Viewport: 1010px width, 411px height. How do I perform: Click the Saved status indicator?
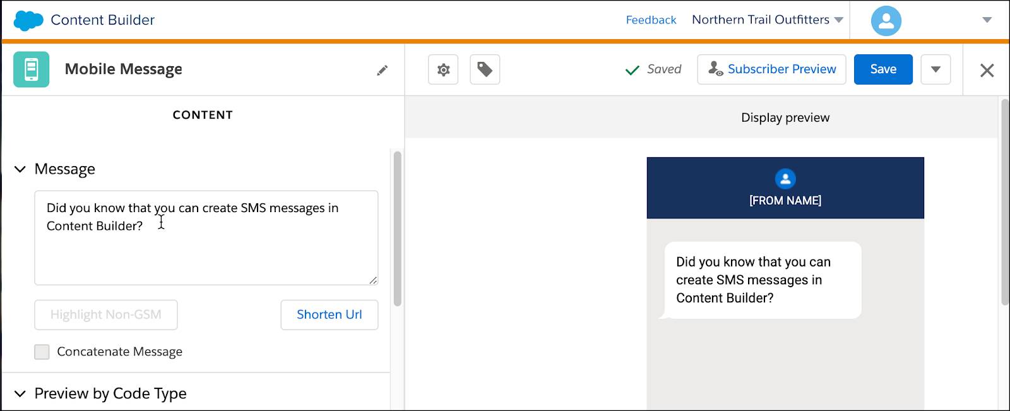[x=653, y=69]
